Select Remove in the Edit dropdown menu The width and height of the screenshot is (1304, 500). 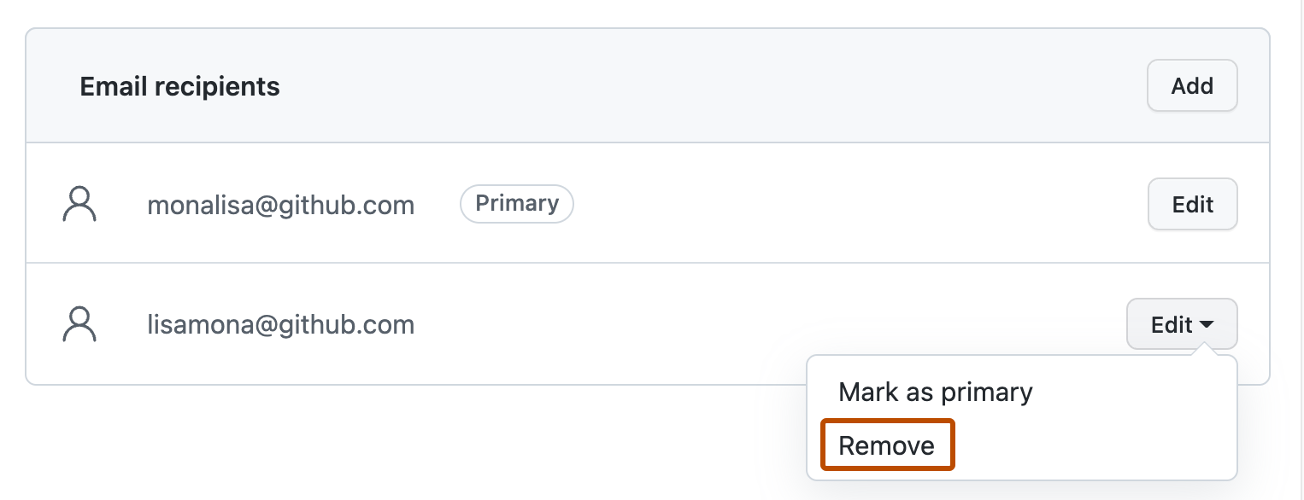pos(887,445)
